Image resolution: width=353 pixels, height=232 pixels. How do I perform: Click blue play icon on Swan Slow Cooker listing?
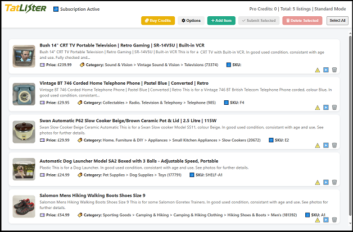point(326,145)
